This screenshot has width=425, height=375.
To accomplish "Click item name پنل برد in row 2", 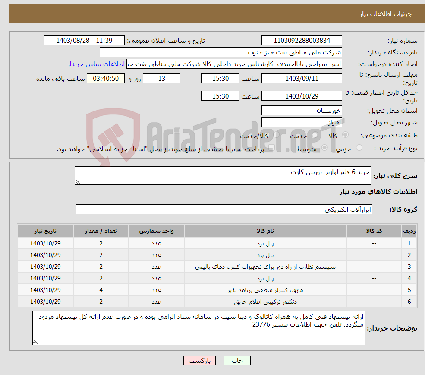I will [x=265, y=255].
